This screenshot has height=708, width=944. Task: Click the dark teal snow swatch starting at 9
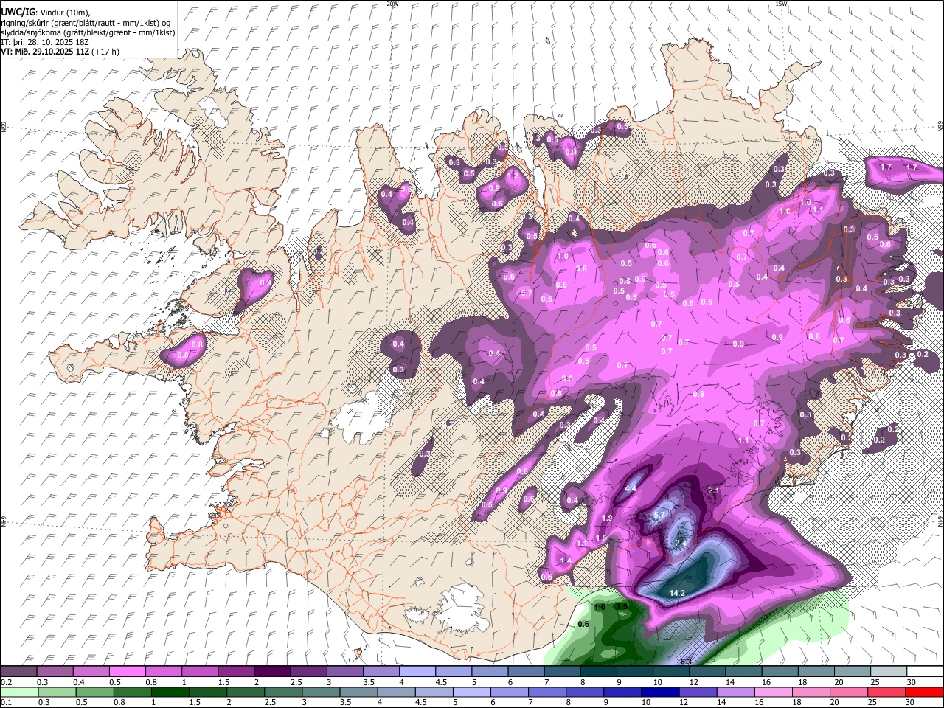click(636, 672)
